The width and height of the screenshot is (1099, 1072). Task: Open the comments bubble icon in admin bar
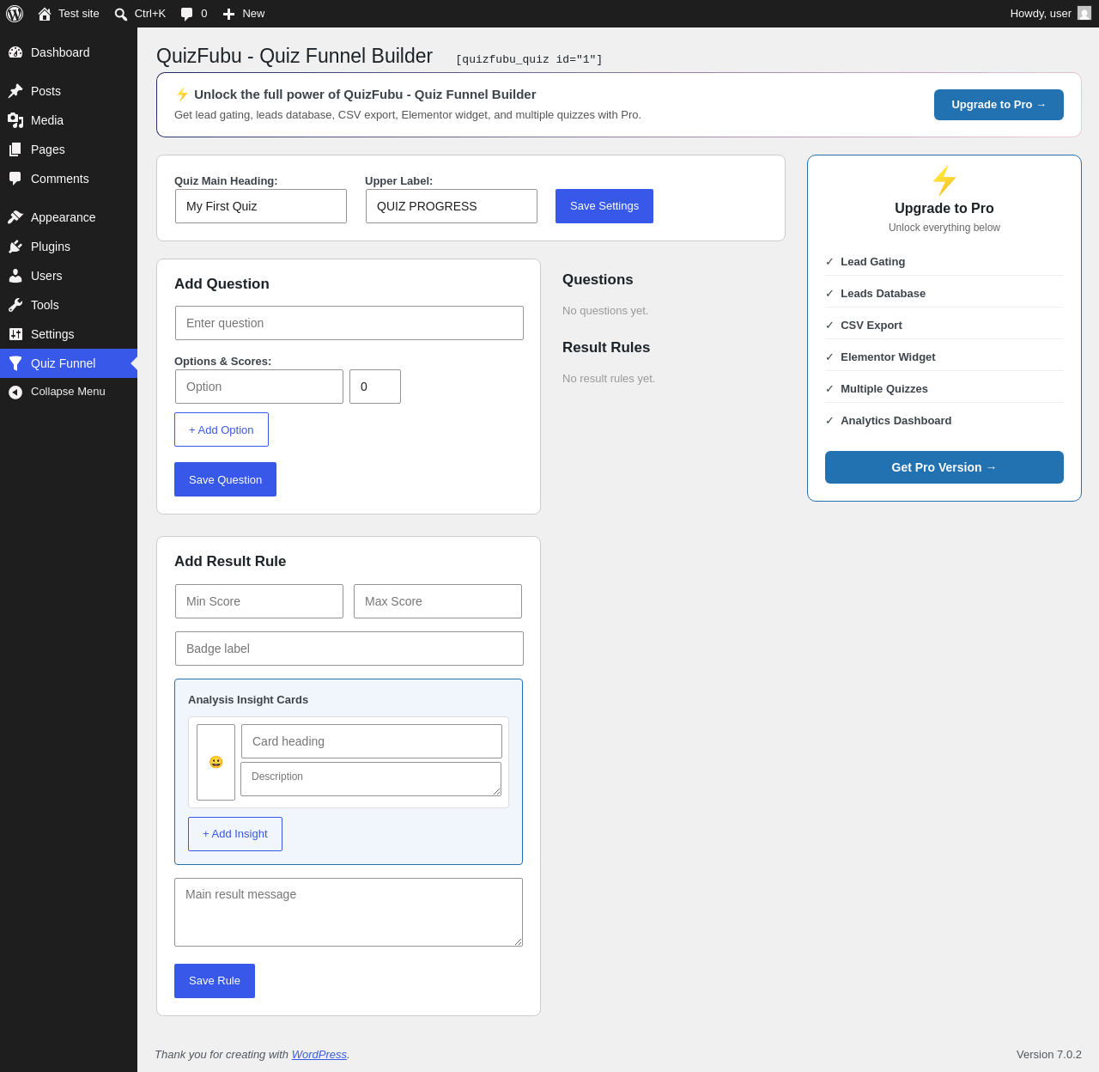click(x=187, y=14)
